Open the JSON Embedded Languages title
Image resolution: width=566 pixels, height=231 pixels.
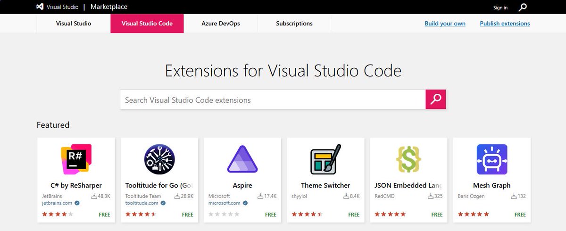click(408, 185)
